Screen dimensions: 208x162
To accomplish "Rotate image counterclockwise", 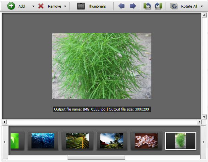I will (147, 6).
